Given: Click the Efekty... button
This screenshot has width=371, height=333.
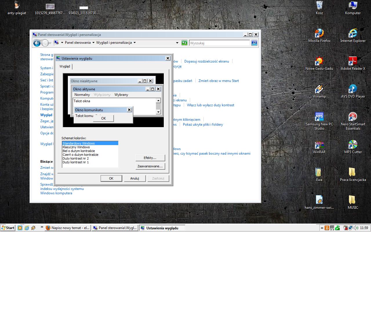Looking at the screenshot, I should click(x=150, y=158).
